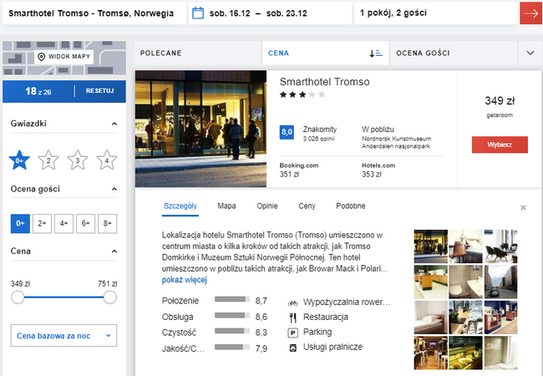Viewport: 543px width, 376px height.
Task: Select 6+ guest rating filter
Action: 85,223
